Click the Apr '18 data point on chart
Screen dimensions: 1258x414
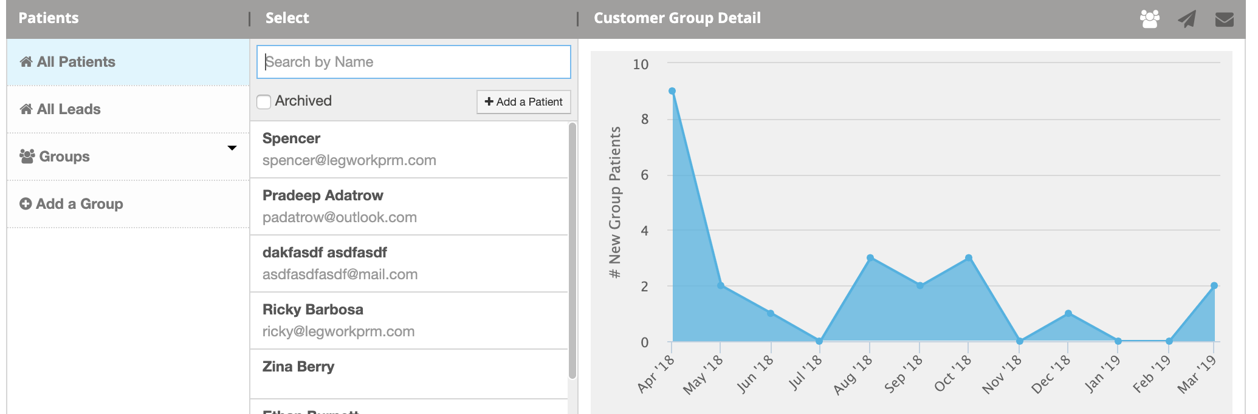pos(672,91)
